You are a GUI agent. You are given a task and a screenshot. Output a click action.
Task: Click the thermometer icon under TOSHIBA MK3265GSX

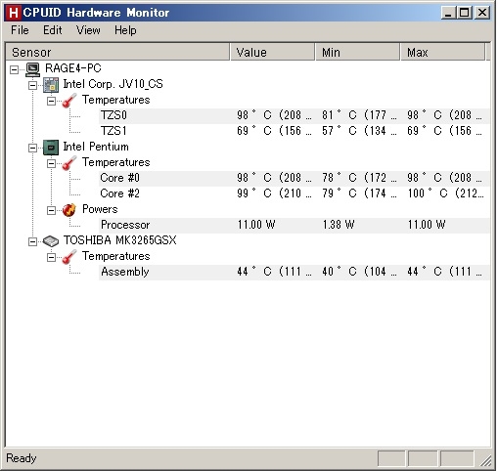69,257
